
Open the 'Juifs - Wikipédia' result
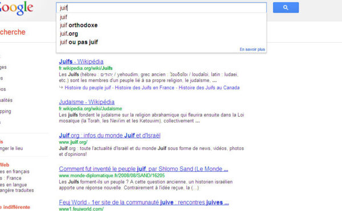click(x=81, y=61)
